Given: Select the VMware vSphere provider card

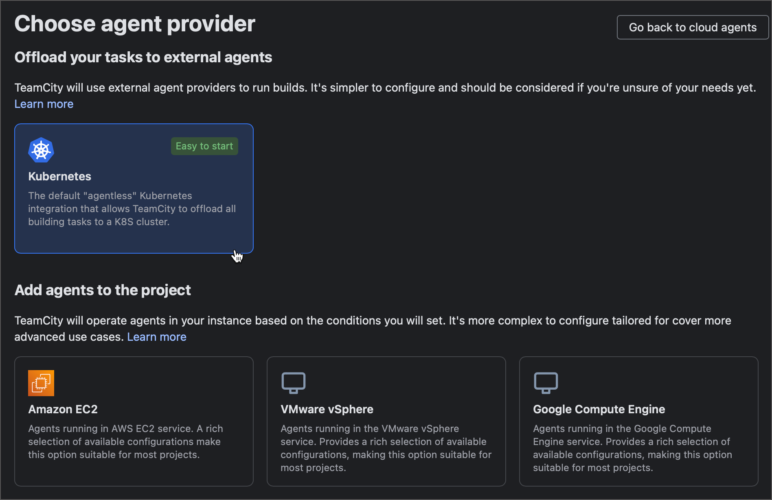Looking at the screenshot, I should click(386, 421).
